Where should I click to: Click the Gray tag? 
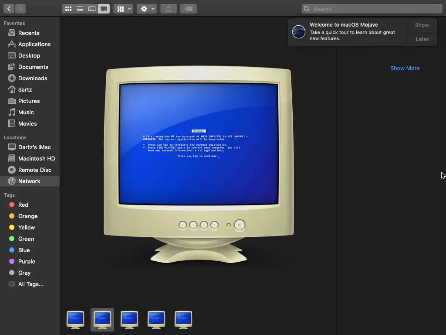(x=30, y=273)
